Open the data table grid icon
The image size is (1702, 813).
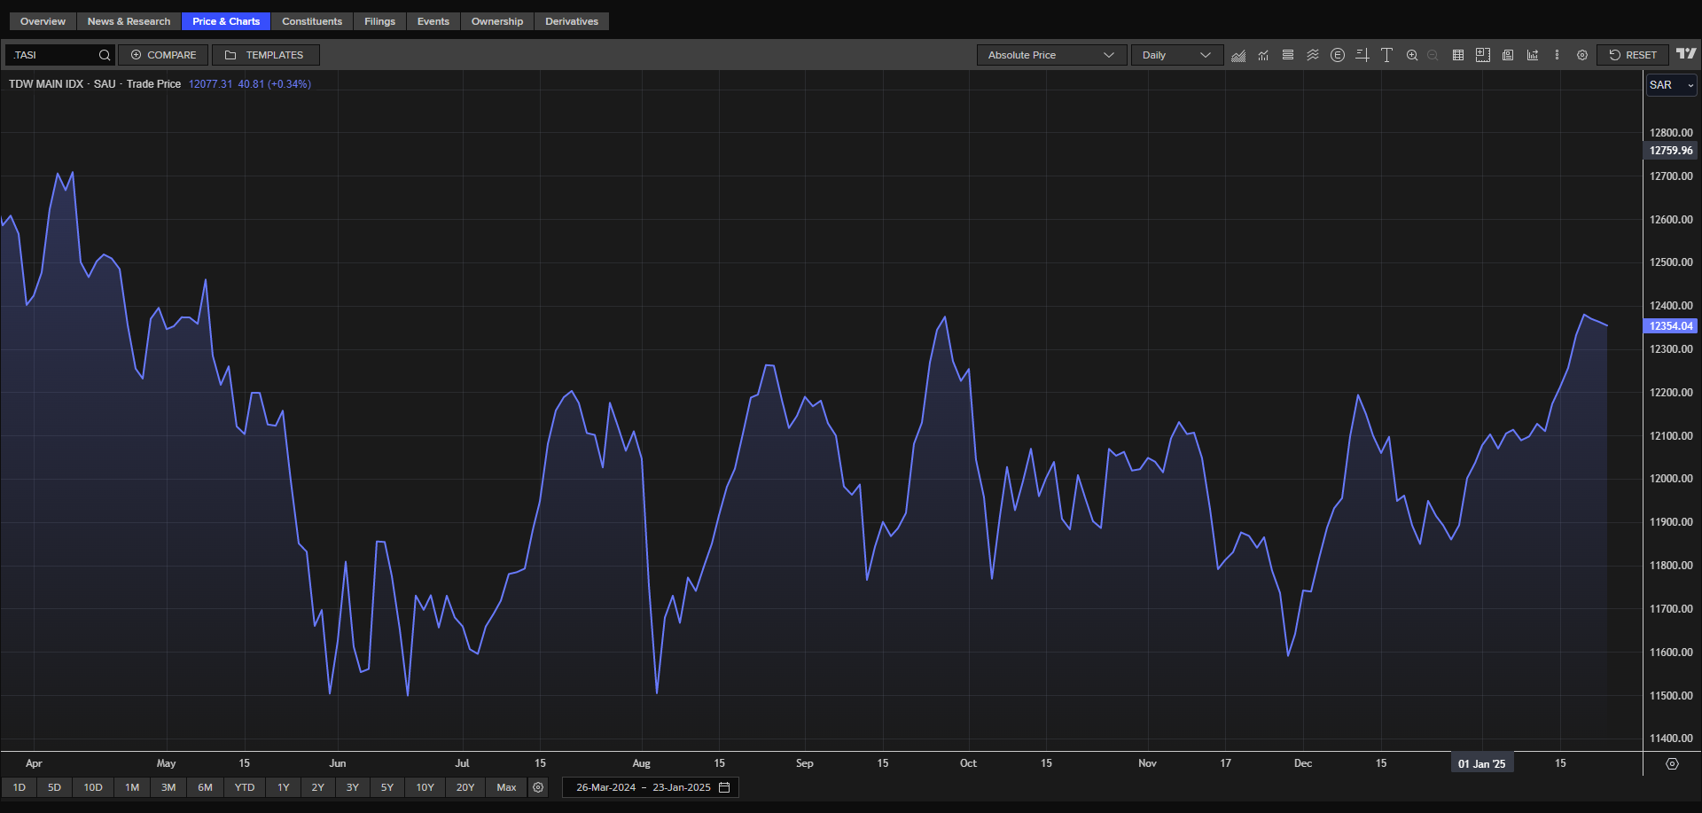tap(1457, 55)
